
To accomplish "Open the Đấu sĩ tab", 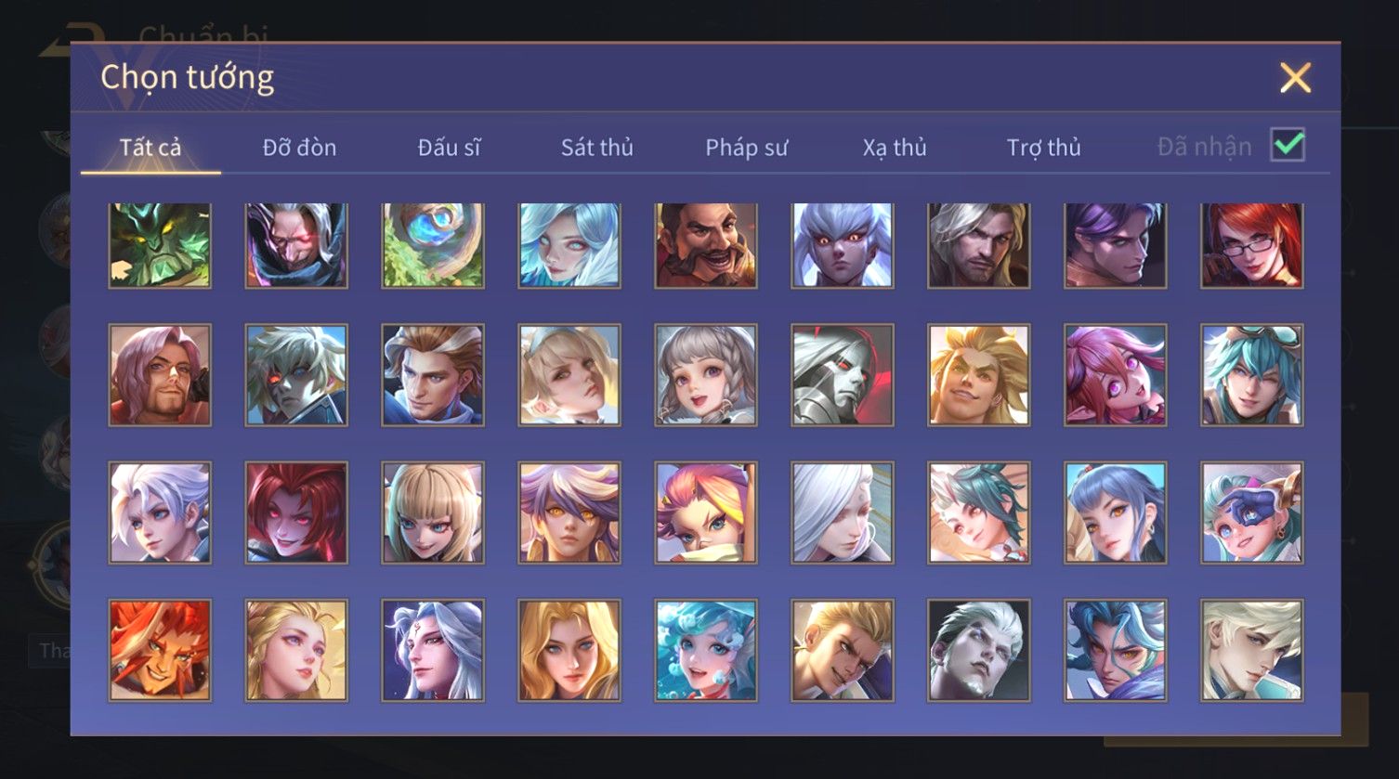I will (x=449, y=147).
